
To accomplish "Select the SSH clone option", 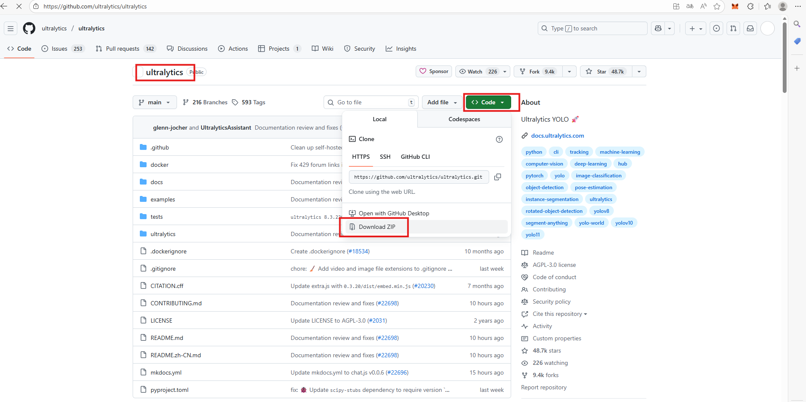I will pyautogui.click(x=385, y=157).
